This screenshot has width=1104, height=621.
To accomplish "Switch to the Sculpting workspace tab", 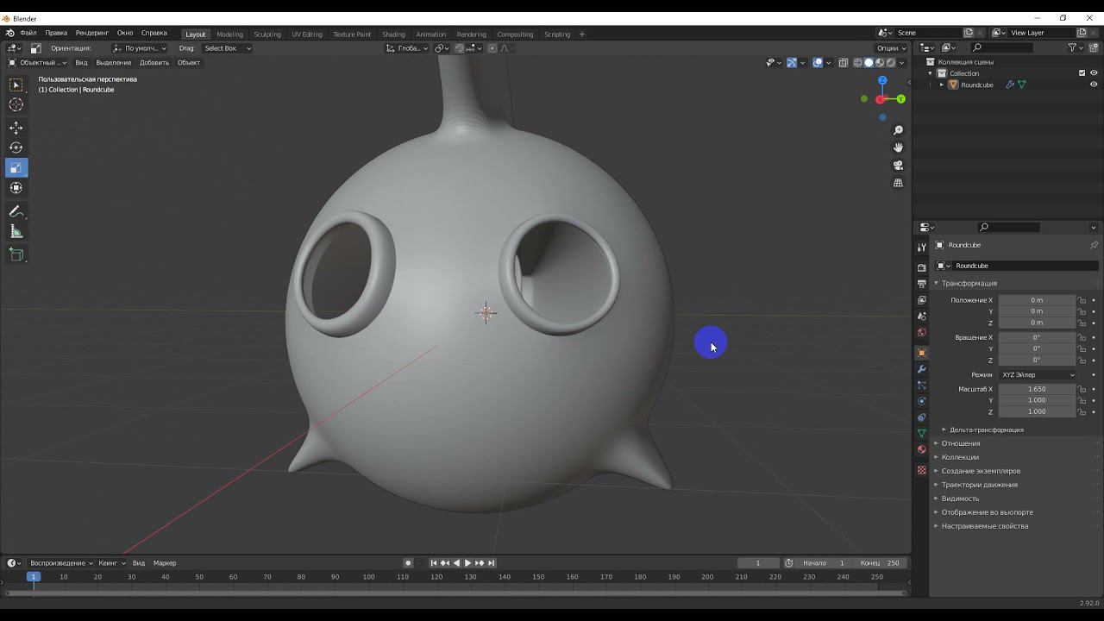I will tap(267, 34).
